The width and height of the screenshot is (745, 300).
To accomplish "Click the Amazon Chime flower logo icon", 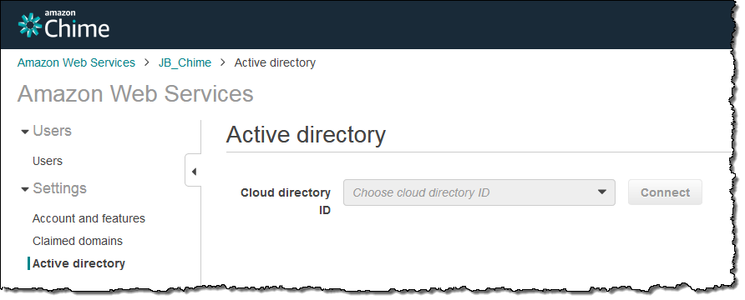I will [29, 25].
